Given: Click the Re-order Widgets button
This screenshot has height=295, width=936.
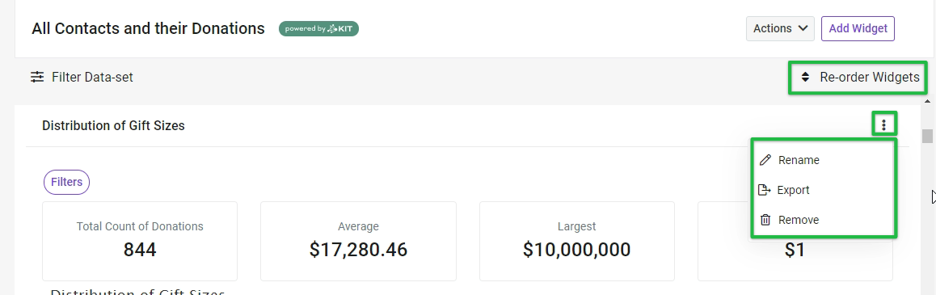Looking at the screenshot, I should 858,77.
